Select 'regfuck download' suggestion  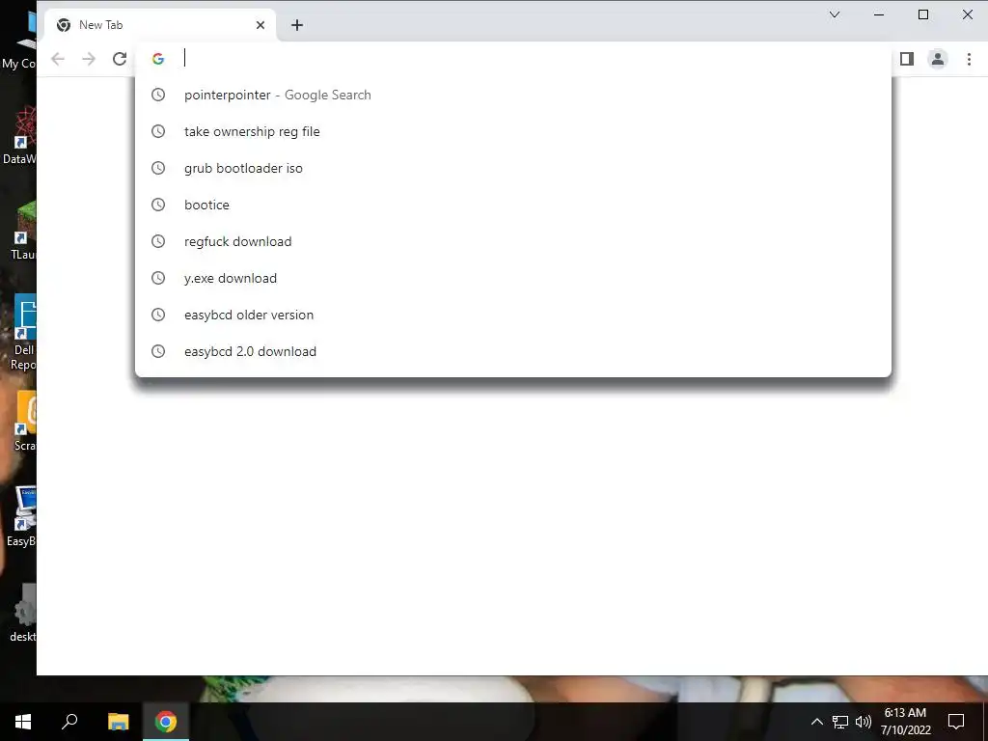513,241
